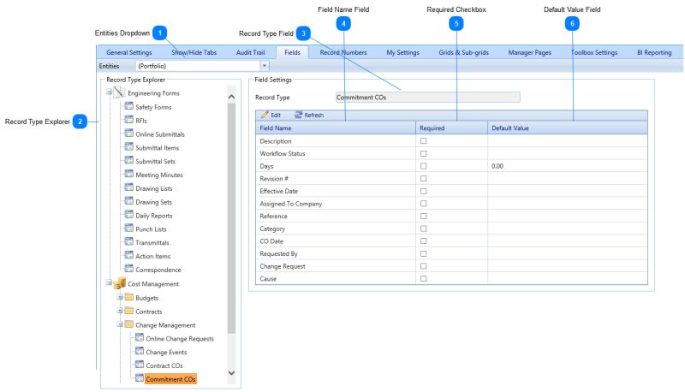
Task: Click the Submittal Sets record icon
Action: point(129,160)
